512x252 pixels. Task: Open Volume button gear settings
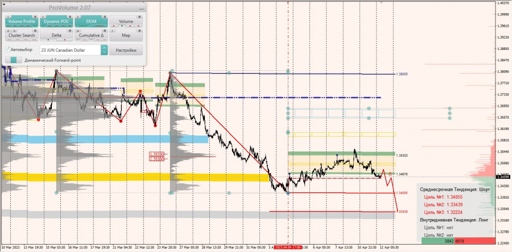click(x=140, y=16)
